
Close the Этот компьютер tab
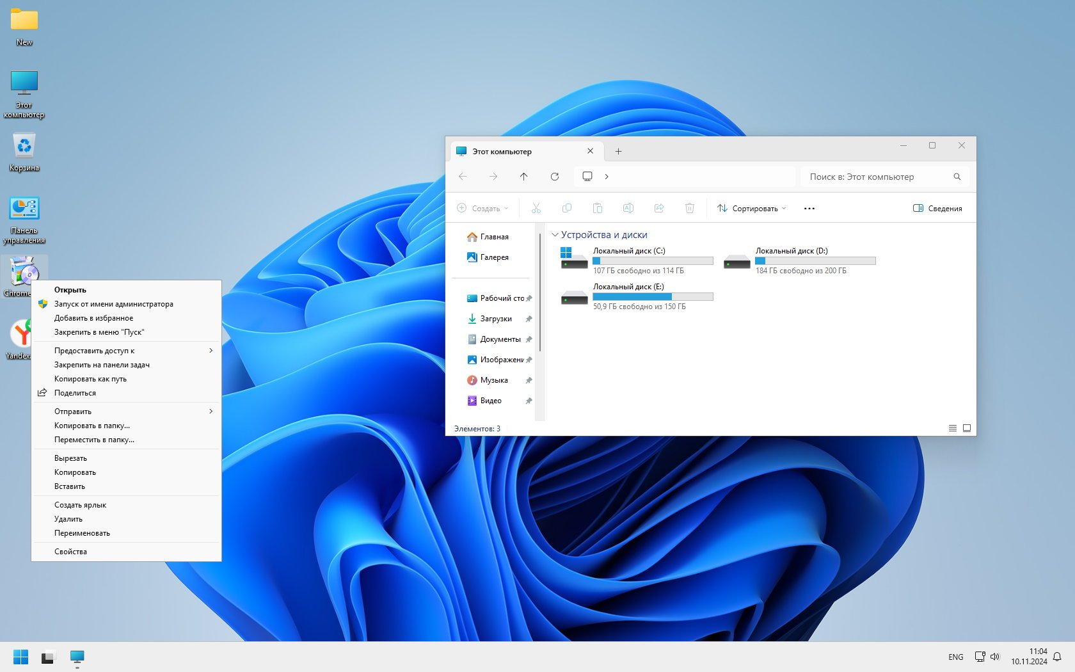click(590, 151)
